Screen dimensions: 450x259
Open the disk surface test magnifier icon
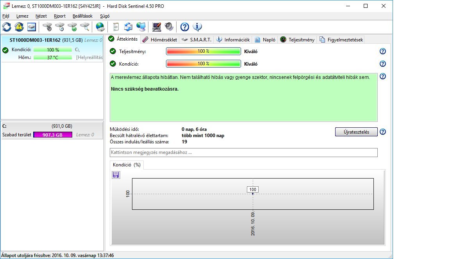coord(85,27)
